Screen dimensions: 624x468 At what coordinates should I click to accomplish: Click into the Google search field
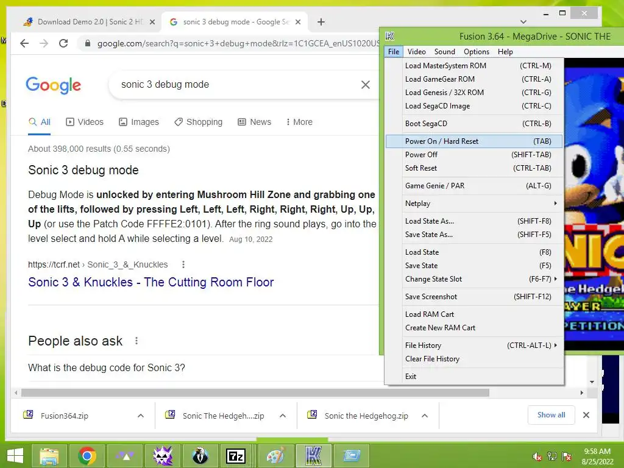click(235, 84)
